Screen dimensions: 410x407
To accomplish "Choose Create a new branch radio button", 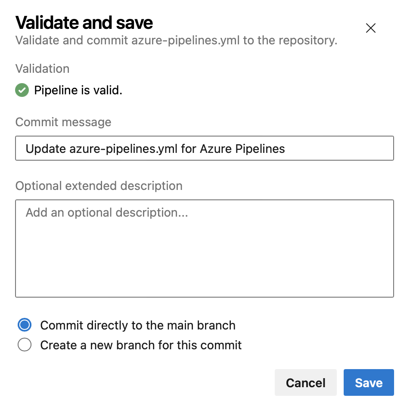I will pos(25,345).
